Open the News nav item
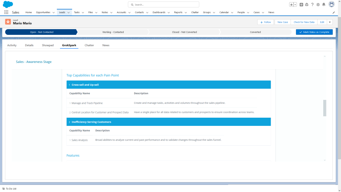This screenshot has height=192, width=341. [x=271, y=12]
